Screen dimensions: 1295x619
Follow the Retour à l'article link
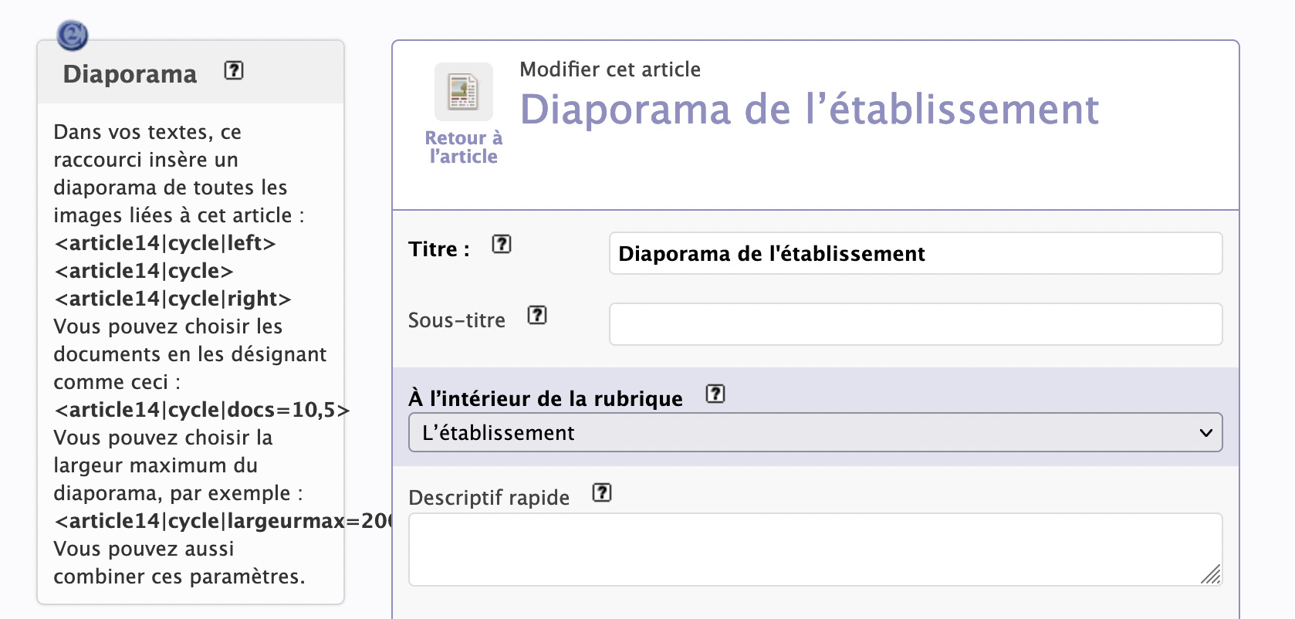point(463,147)
